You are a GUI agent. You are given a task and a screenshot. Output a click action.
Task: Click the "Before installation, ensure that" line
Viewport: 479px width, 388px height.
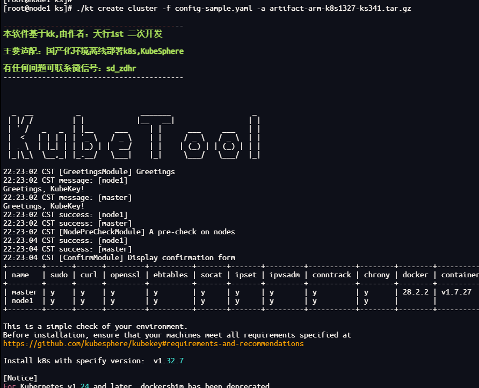pyautogui.click(x=177, y=335)
